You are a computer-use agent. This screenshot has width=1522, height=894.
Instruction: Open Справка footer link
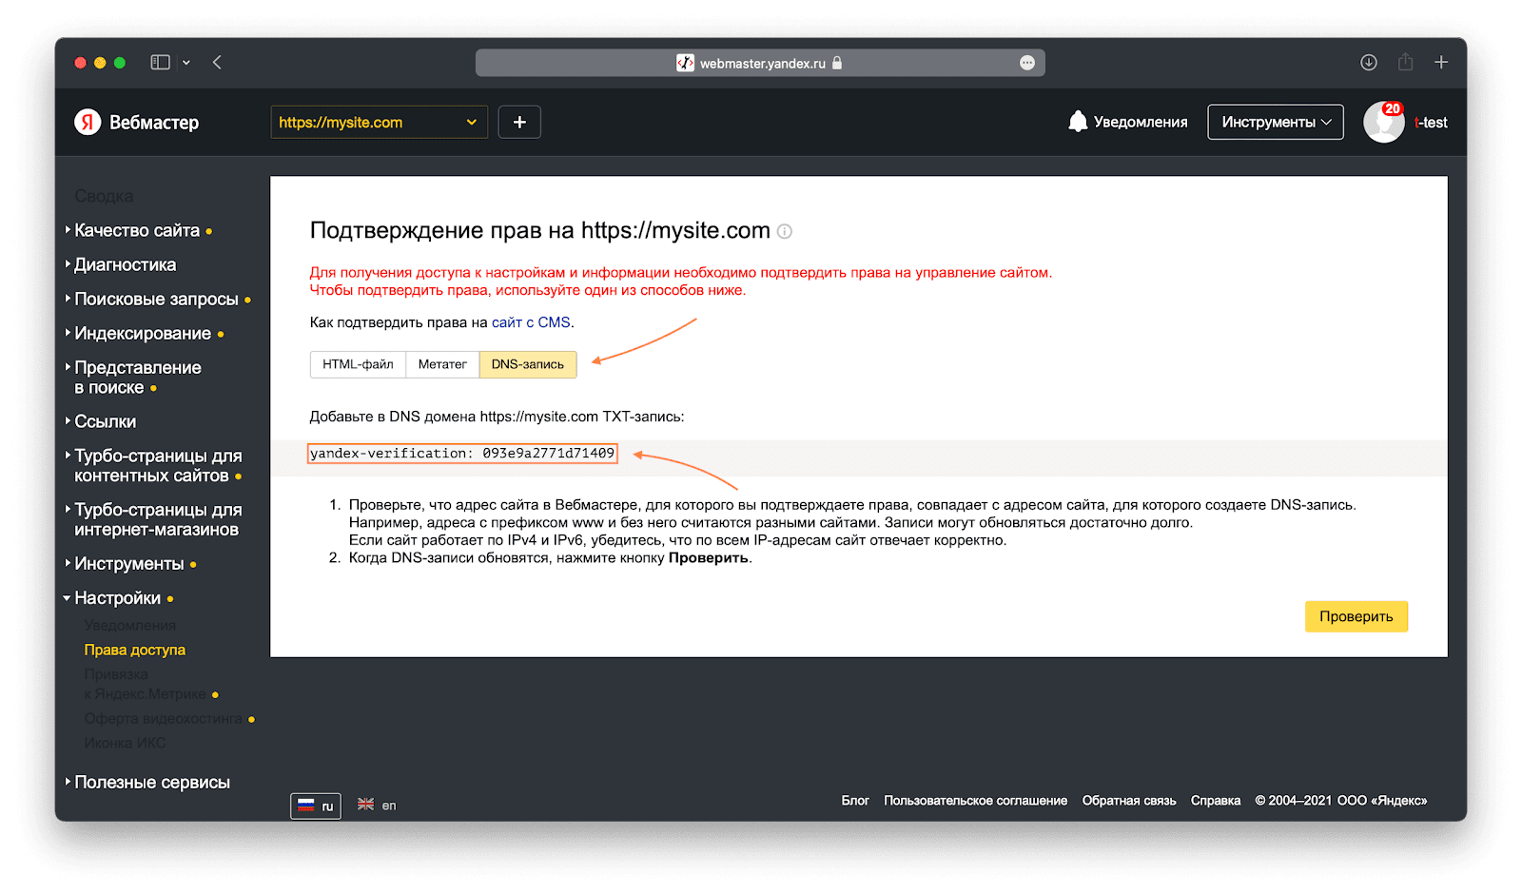[1216, 801]
